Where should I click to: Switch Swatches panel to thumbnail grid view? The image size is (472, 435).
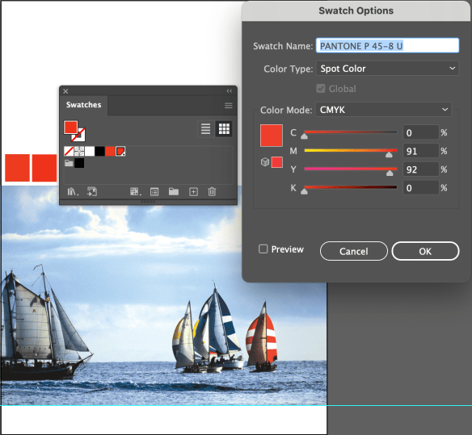224,129
